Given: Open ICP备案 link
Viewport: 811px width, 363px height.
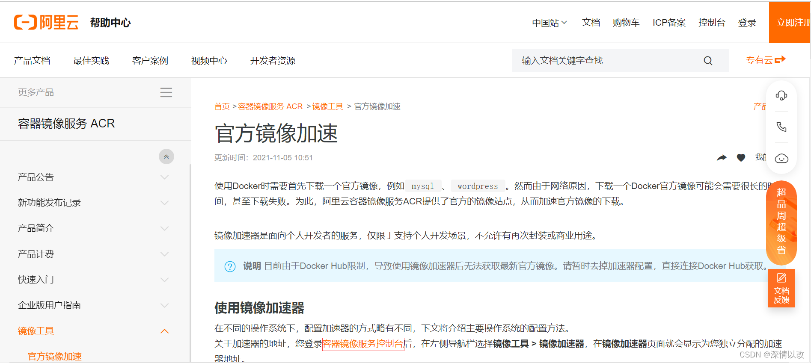Looking at the screenshot, I should [669, 23].
